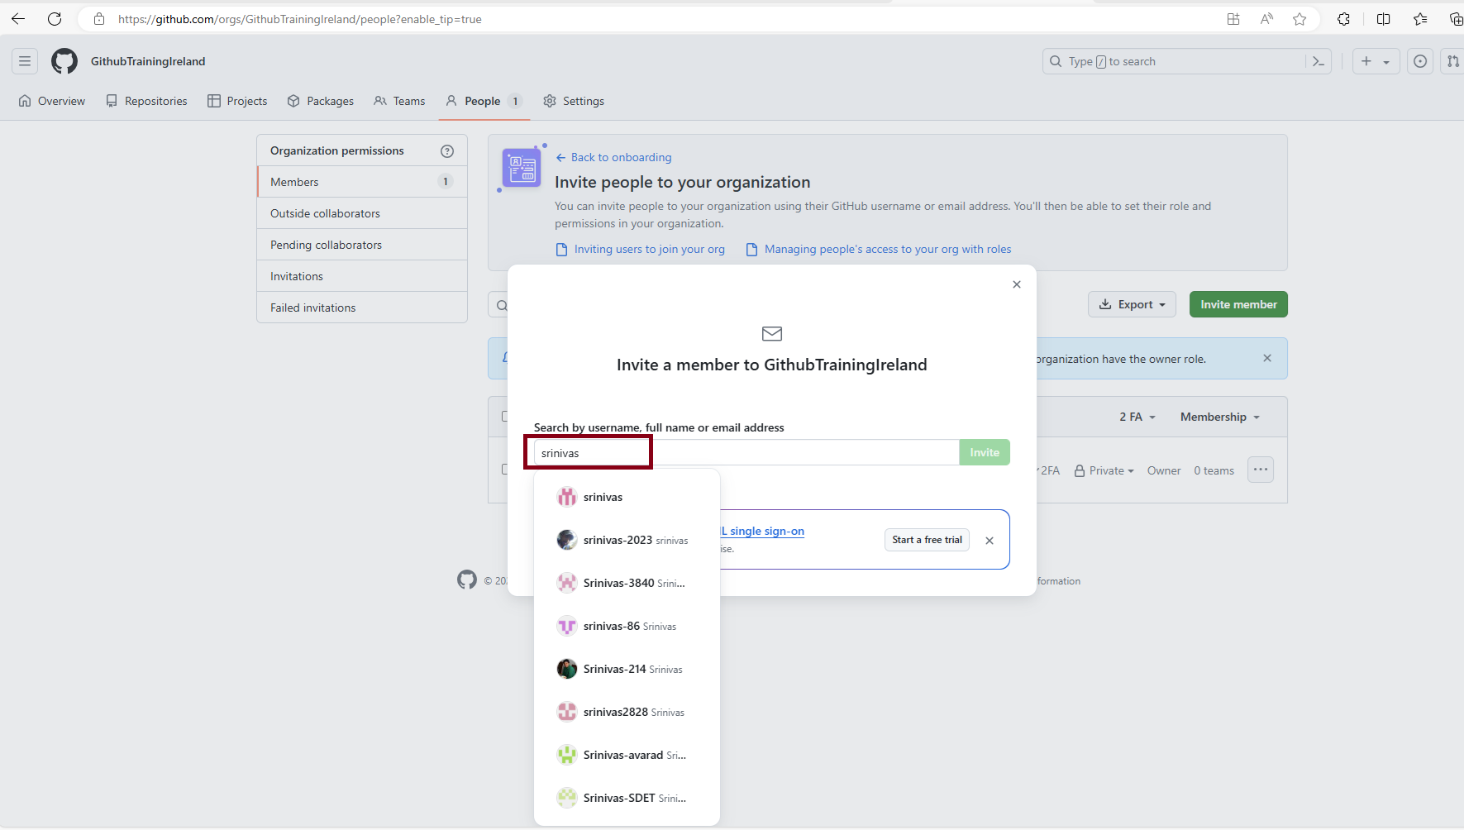This screenshot has width=1464, height=830.
Task: Go back using the browser back arrow
Action: pyautogui.click(x=18, y=19)
